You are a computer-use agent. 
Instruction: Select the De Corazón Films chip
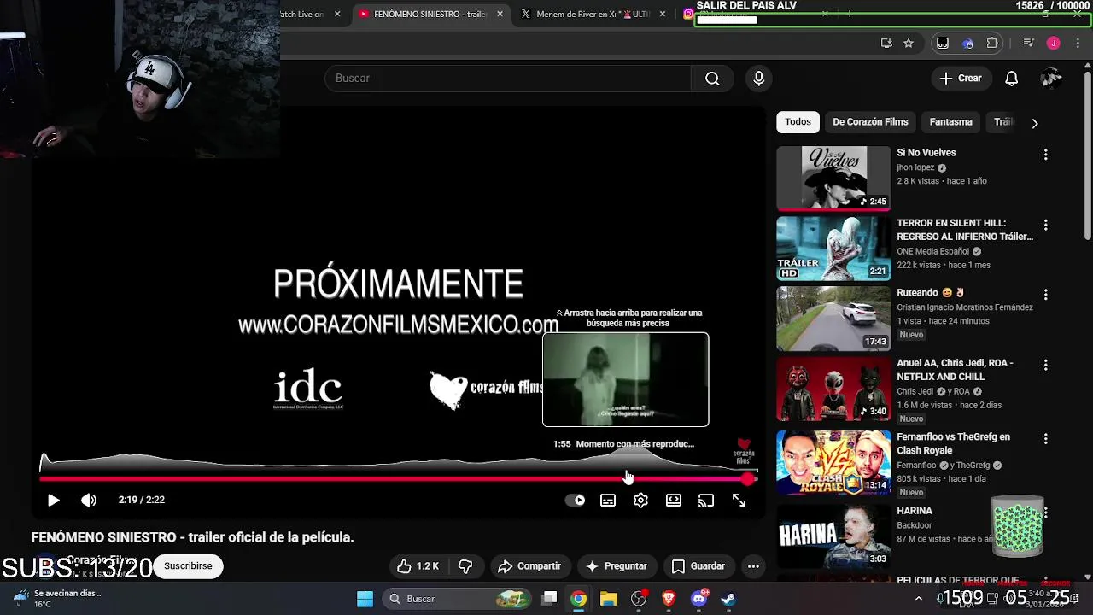point(870,122)
